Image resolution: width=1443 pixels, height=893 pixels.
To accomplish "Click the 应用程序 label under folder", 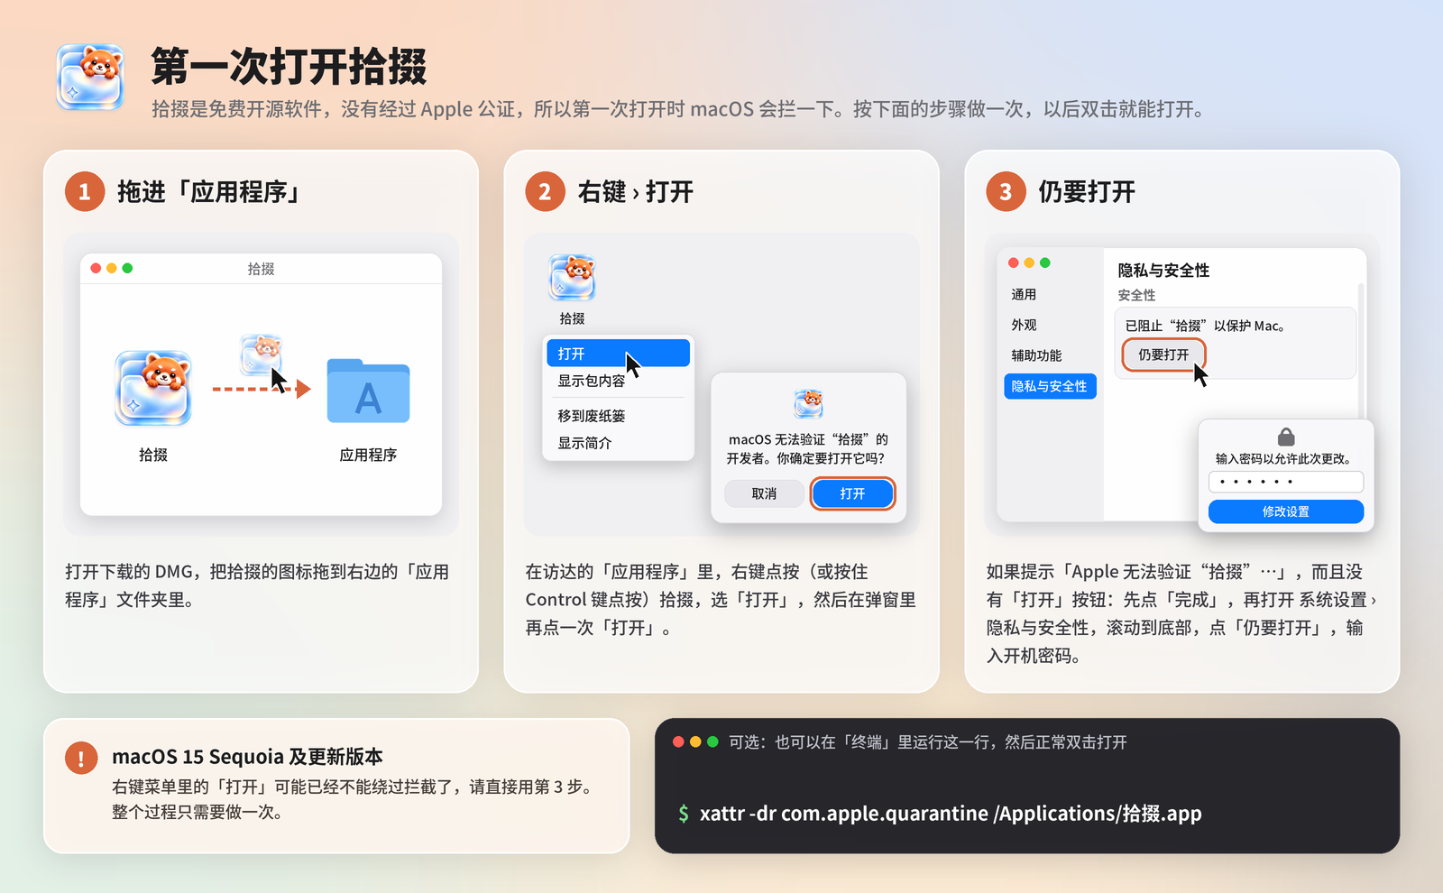I will click(x=368, y=455).
